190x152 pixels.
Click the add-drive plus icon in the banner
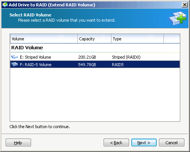pyautogui.click(x=178, y=18)
